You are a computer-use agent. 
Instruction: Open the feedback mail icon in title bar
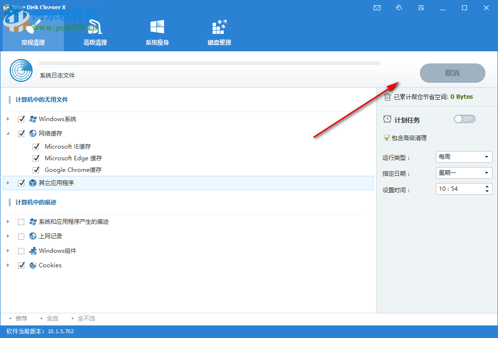(377, 8)
